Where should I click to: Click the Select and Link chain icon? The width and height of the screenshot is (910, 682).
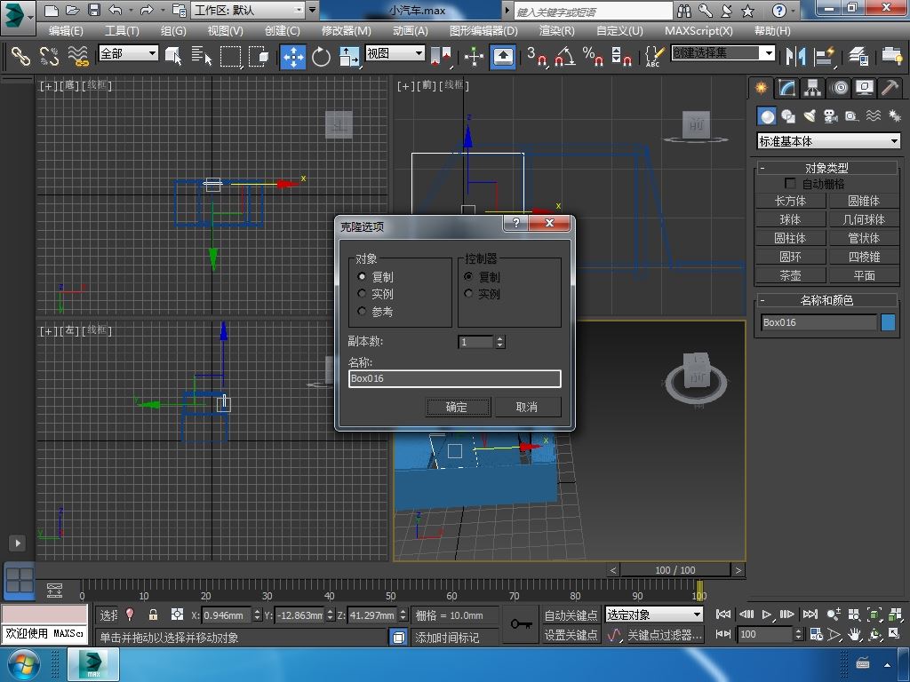pyautogui.click(x=20, y=57)
